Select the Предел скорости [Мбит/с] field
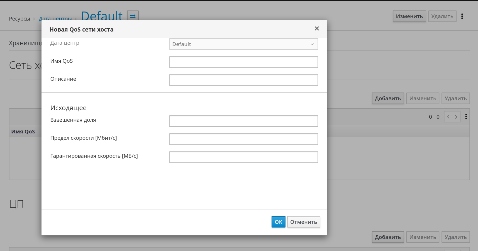Image resolution: width=478 pixels, height=251 pixels. (x=243, y=139)
